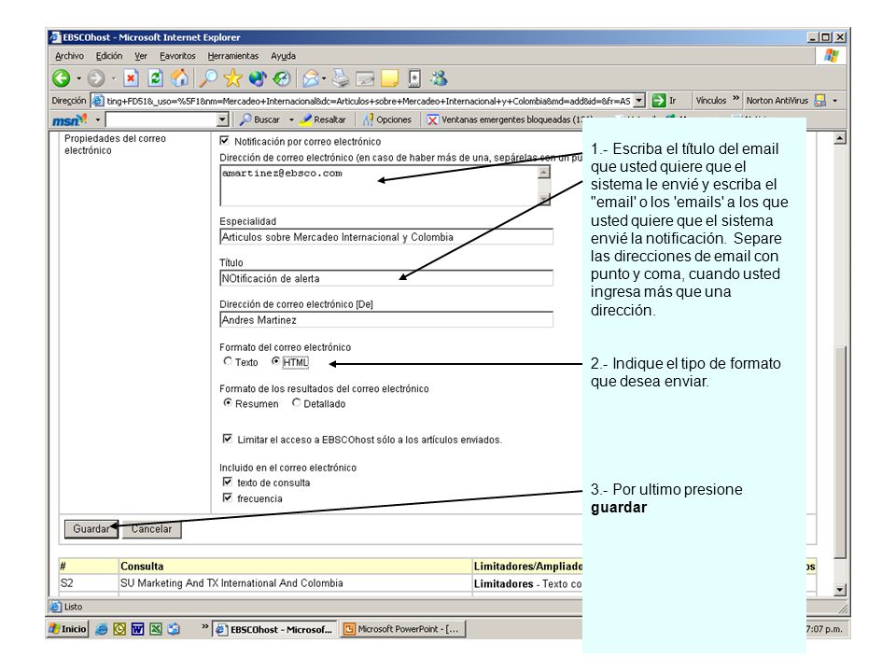
Task: Click into the Especialidad field
Action: pos(386,236)
